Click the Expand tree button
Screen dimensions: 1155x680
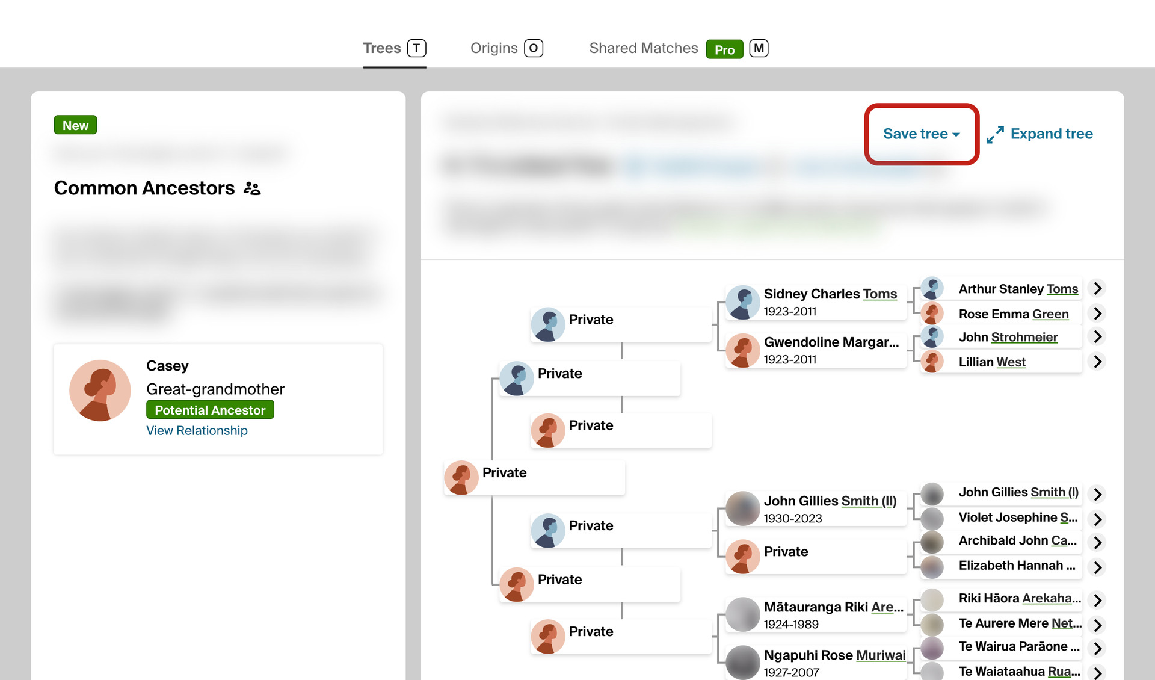pos(1040,134)
